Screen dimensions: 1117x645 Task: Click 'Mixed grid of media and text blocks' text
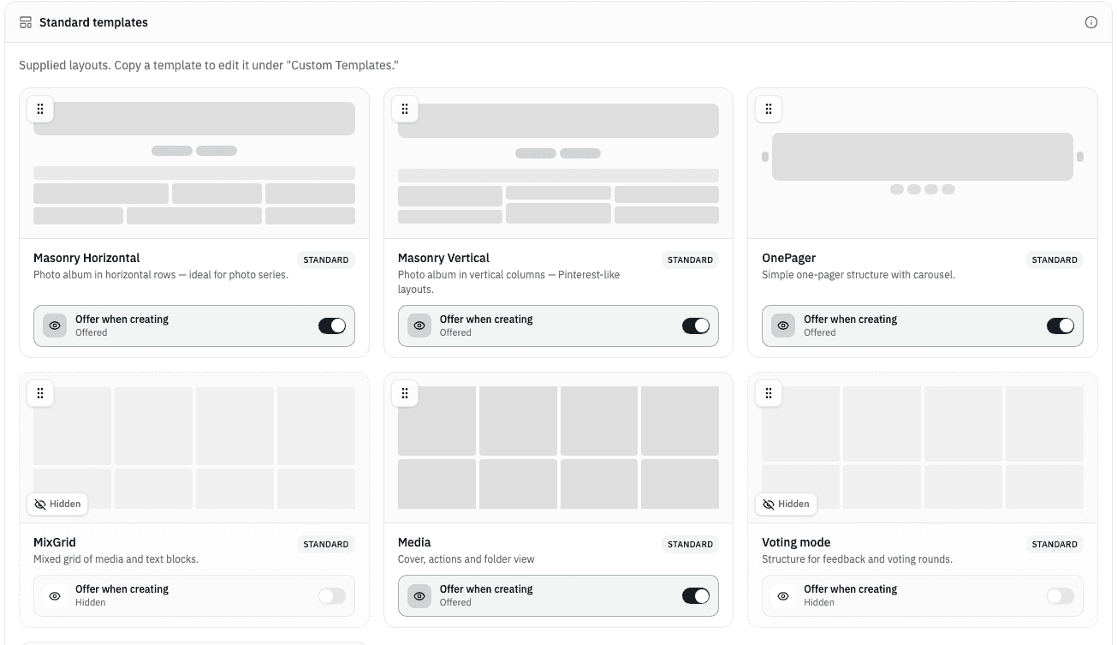[x=116, y=559]
